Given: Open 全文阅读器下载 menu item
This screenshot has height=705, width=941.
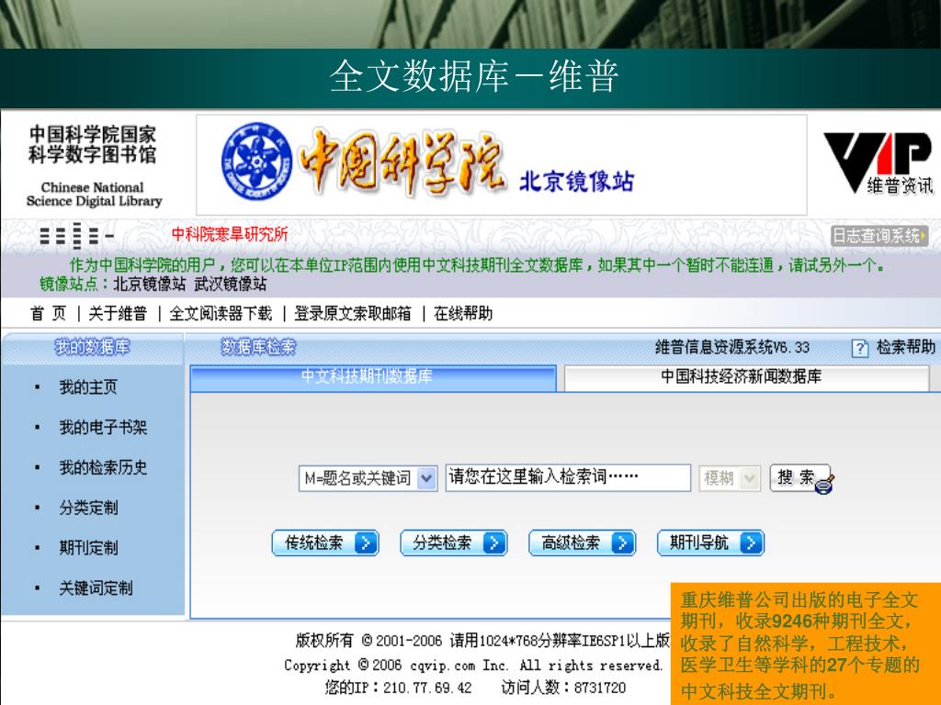Looking at the screenshot, I should pyautogui.click(x=221, y=314).
